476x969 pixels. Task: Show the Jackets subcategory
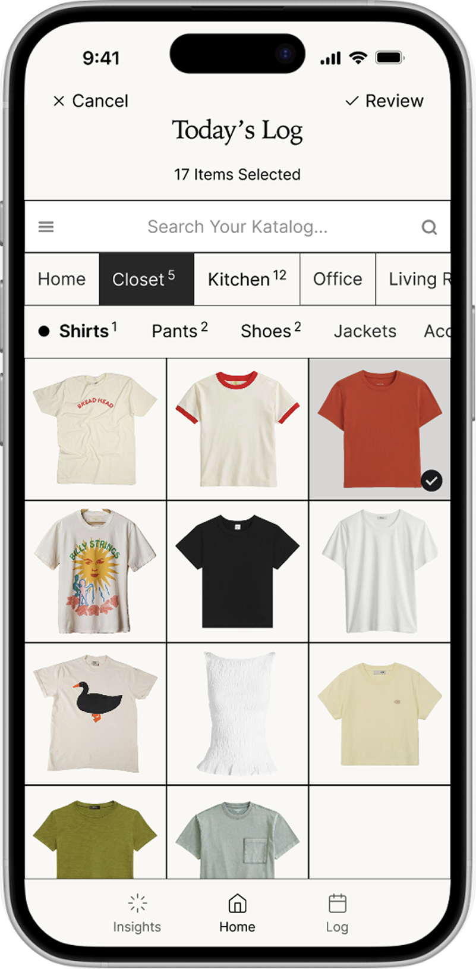tap(365, 331)
